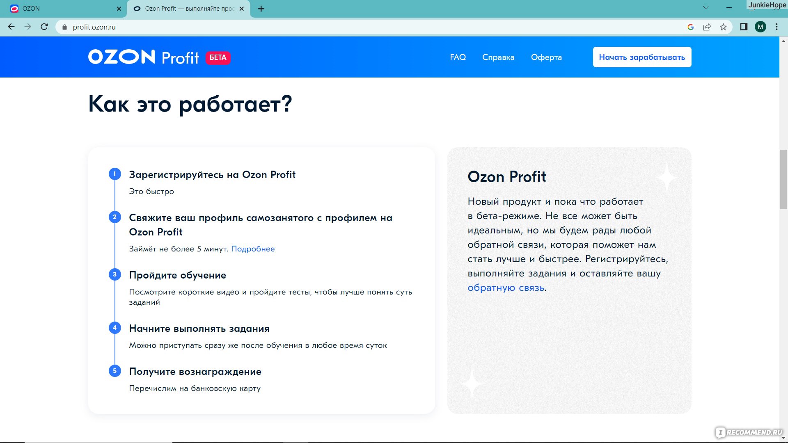
Task: Click text Перечислим на банковскую карту
Action: coord(195,388)
